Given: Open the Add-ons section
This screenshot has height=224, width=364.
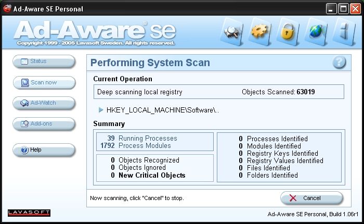Looking at the screenshot, I should (x=44, y=124).
